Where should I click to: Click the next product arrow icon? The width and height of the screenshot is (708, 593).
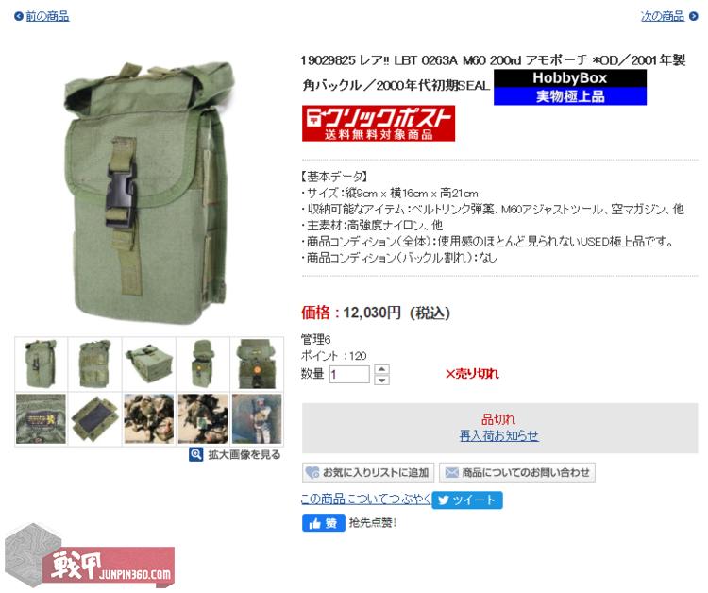click(694, 17)
